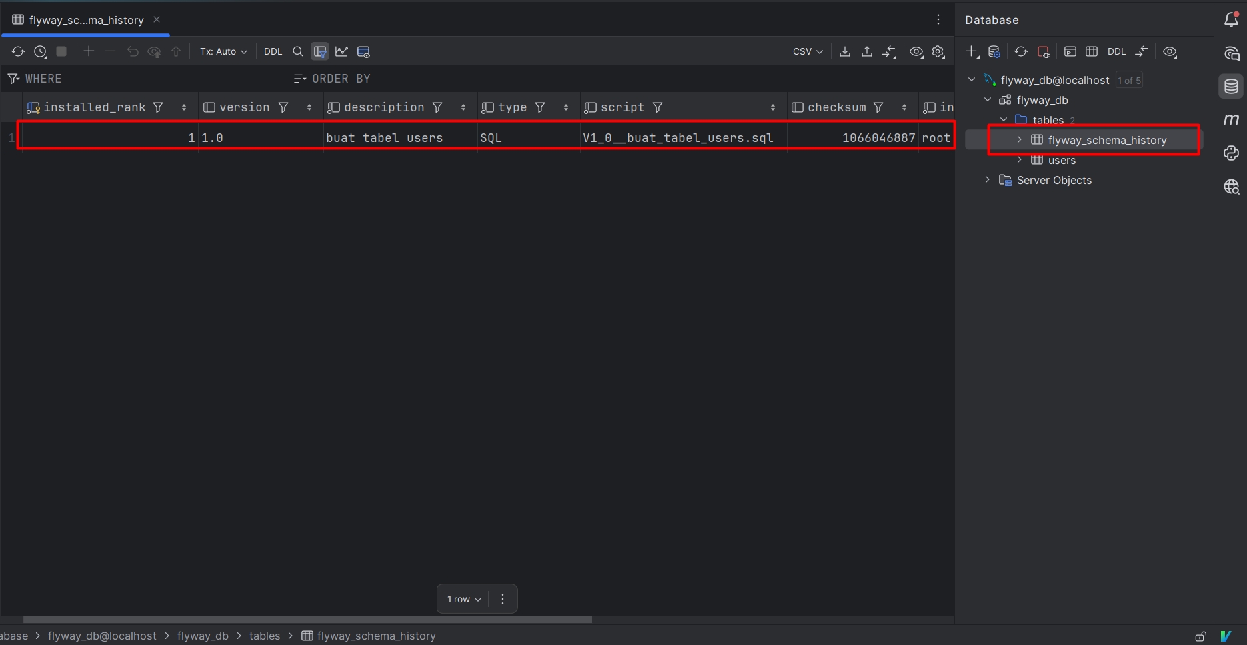Expand the users table node
The width and height of the screenshot is (1247, 645).
click(x=1019, y=159)
